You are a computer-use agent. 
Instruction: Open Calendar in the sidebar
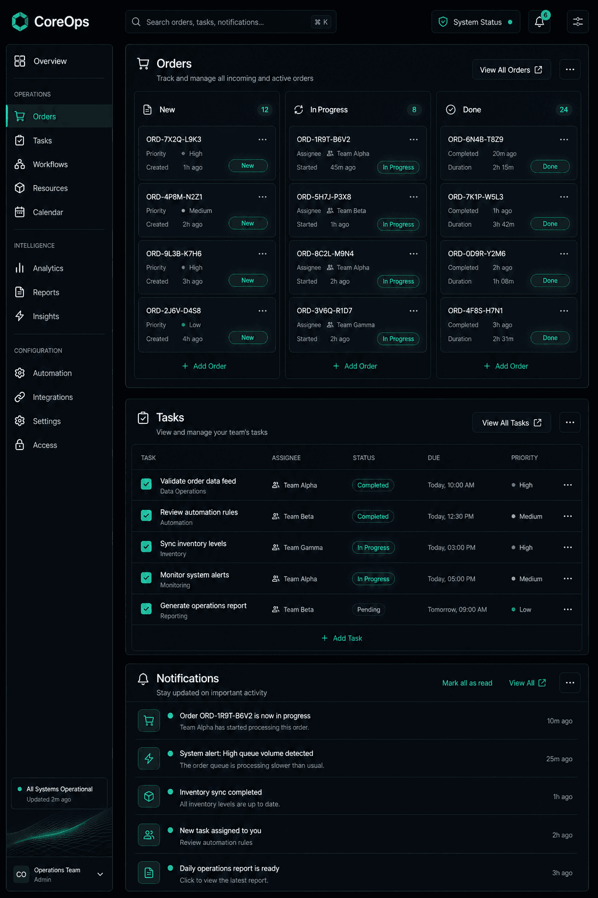click(x=59, y=212)
